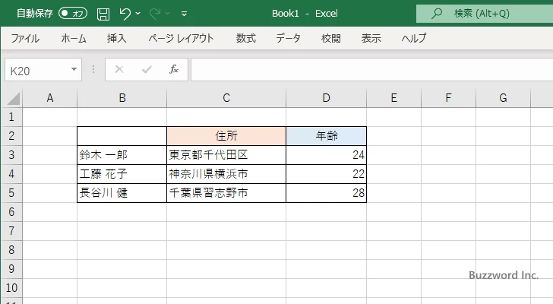
Task: Click the Select All corner triangle
Action: [13, 98]
